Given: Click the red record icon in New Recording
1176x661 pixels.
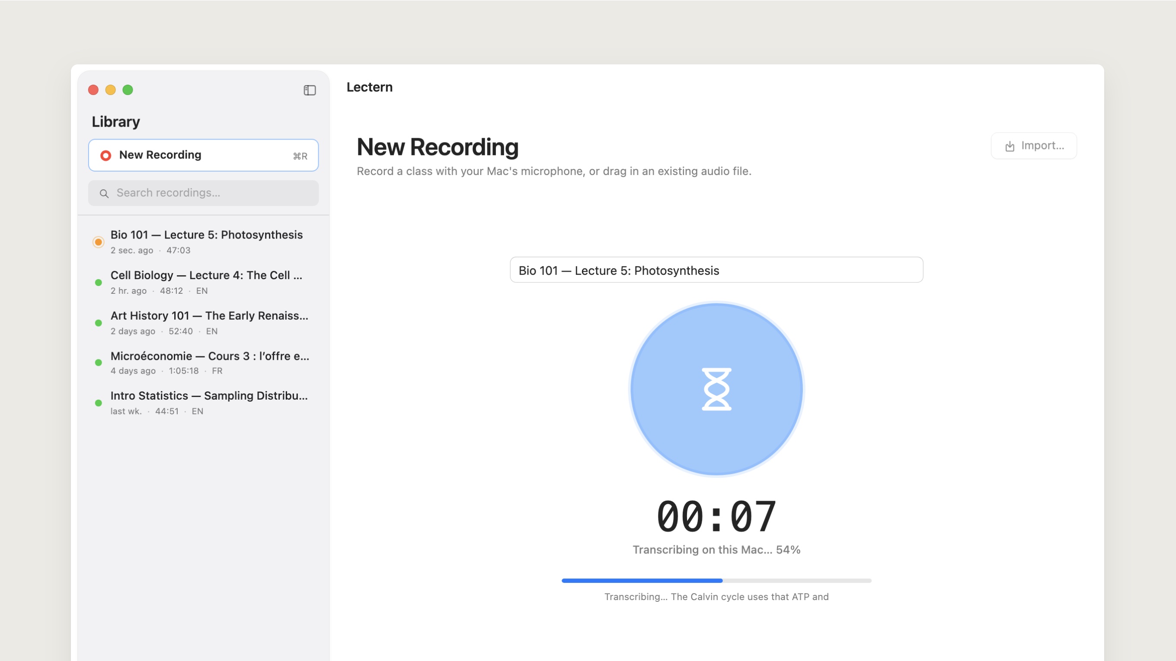Looking at the screenshot, I should (x=105, y=156).
